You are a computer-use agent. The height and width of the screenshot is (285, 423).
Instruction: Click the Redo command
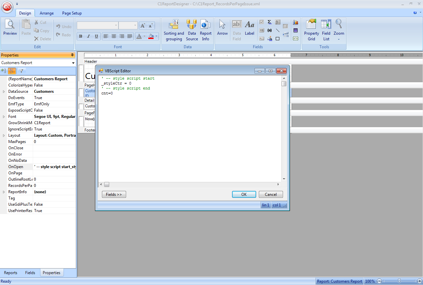(64, 35)
